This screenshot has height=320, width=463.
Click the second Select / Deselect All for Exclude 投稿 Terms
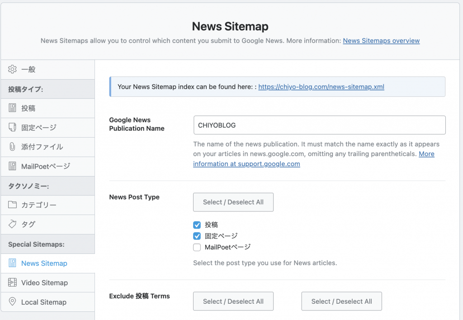(342, 301)
